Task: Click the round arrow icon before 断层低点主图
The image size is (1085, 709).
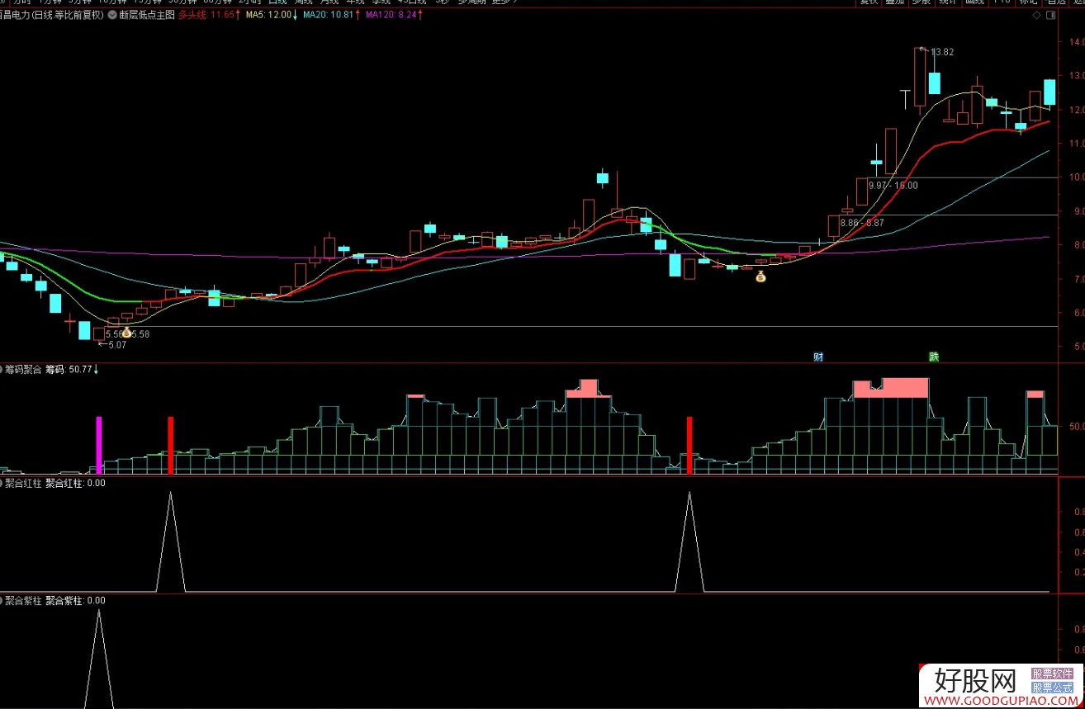Action: pyautogui.click(x=111, y=15)
